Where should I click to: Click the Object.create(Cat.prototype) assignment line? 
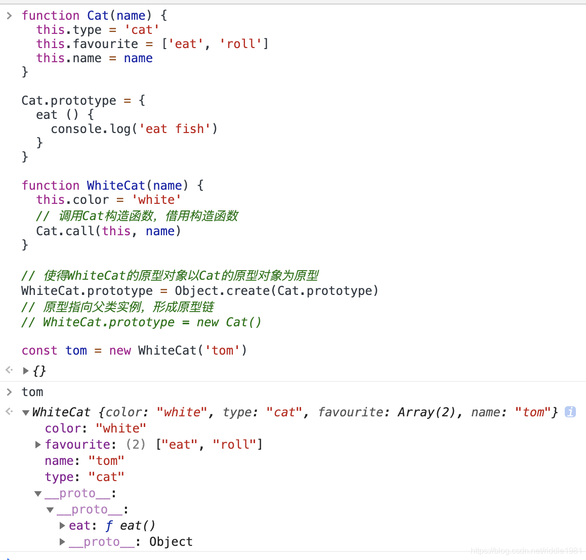[x=200, y=290]
